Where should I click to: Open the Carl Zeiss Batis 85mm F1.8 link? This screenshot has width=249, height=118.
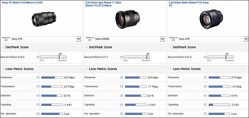(189, 4)
